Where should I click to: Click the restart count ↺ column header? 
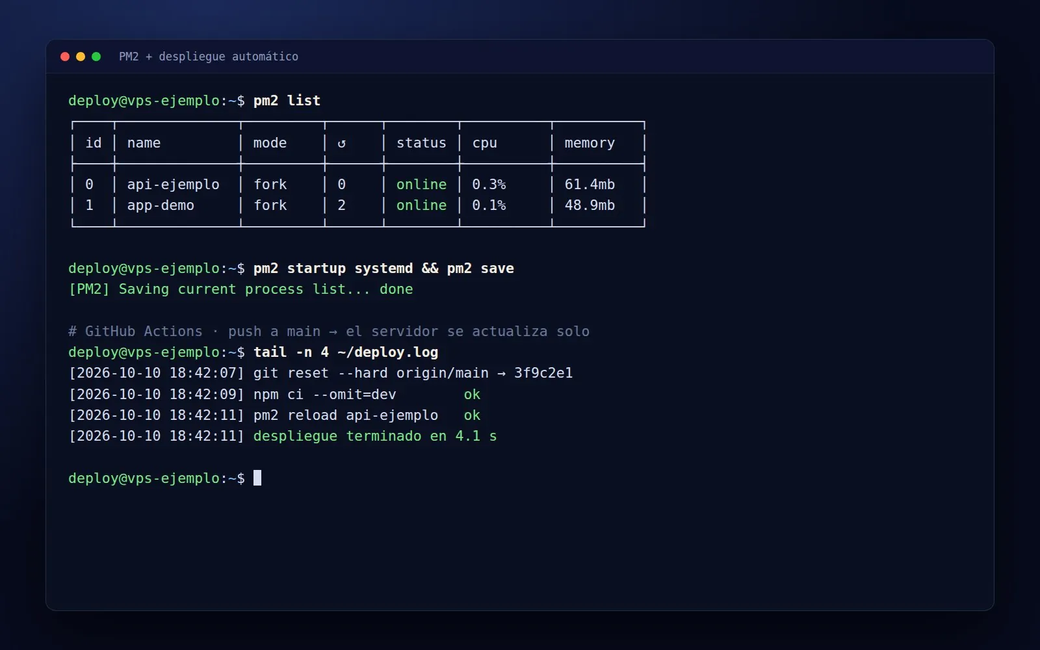tap(341, 143)
